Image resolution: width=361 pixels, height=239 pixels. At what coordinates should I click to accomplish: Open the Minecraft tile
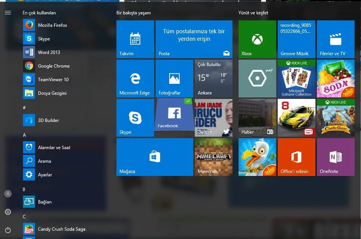tap(213, 157)
